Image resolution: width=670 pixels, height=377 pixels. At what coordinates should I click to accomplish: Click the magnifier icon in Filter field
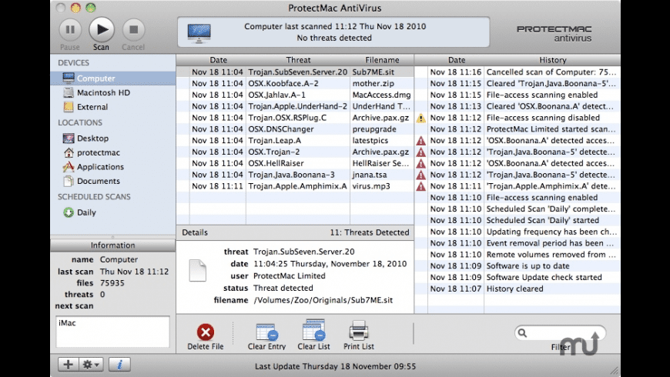pyautogui.click(x=522, y=333)
